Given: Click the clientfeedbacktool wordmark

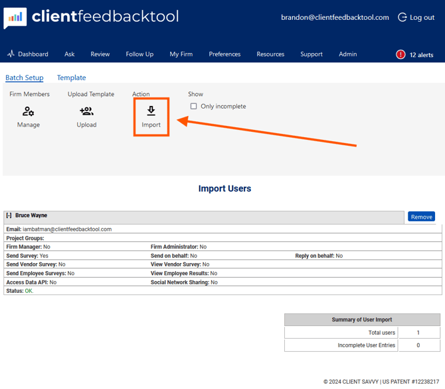Looking at the screenshot, I should coord(106,16).
